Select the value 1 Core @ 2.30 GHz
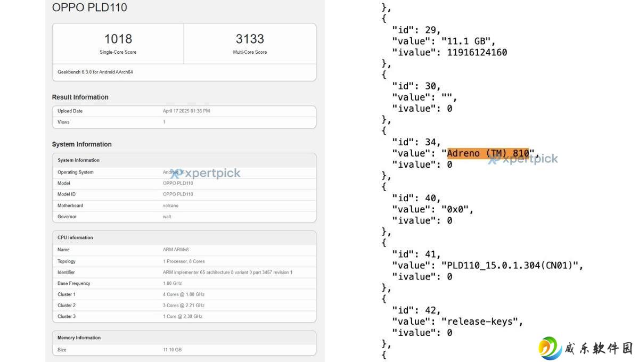 click(x=183, y=316)
